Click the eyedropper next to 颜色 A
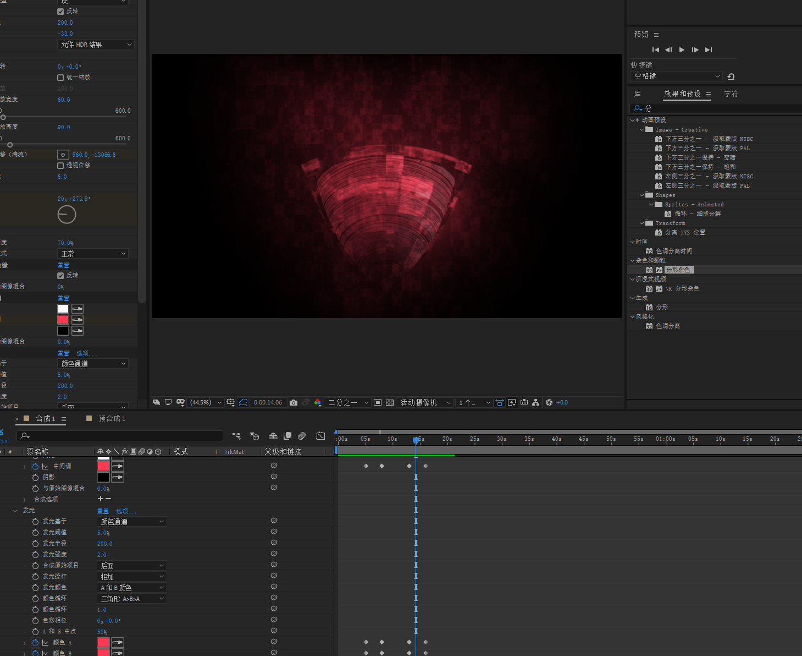The image size is (802, 656). 118,642
